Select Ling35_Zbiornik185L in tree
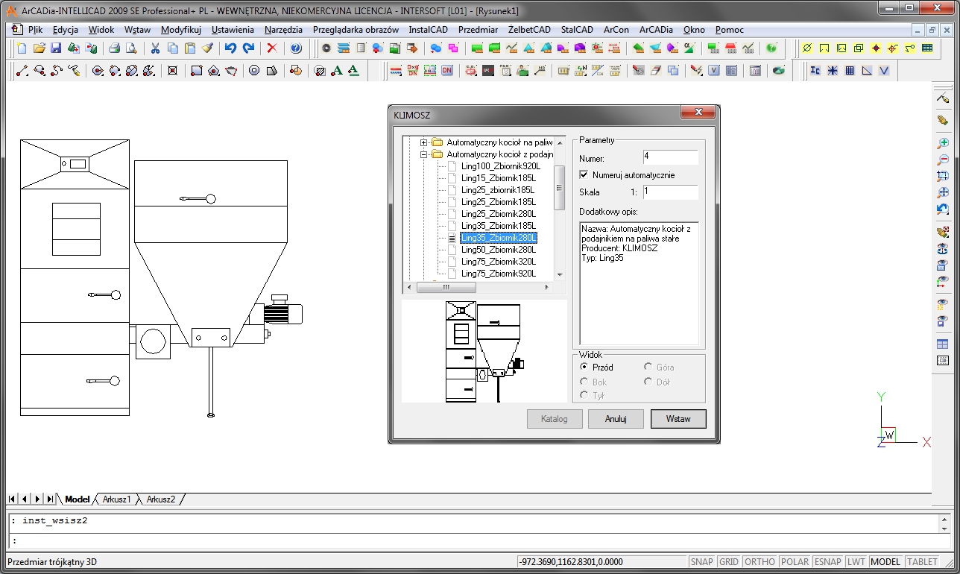 (x=498, y=226)
